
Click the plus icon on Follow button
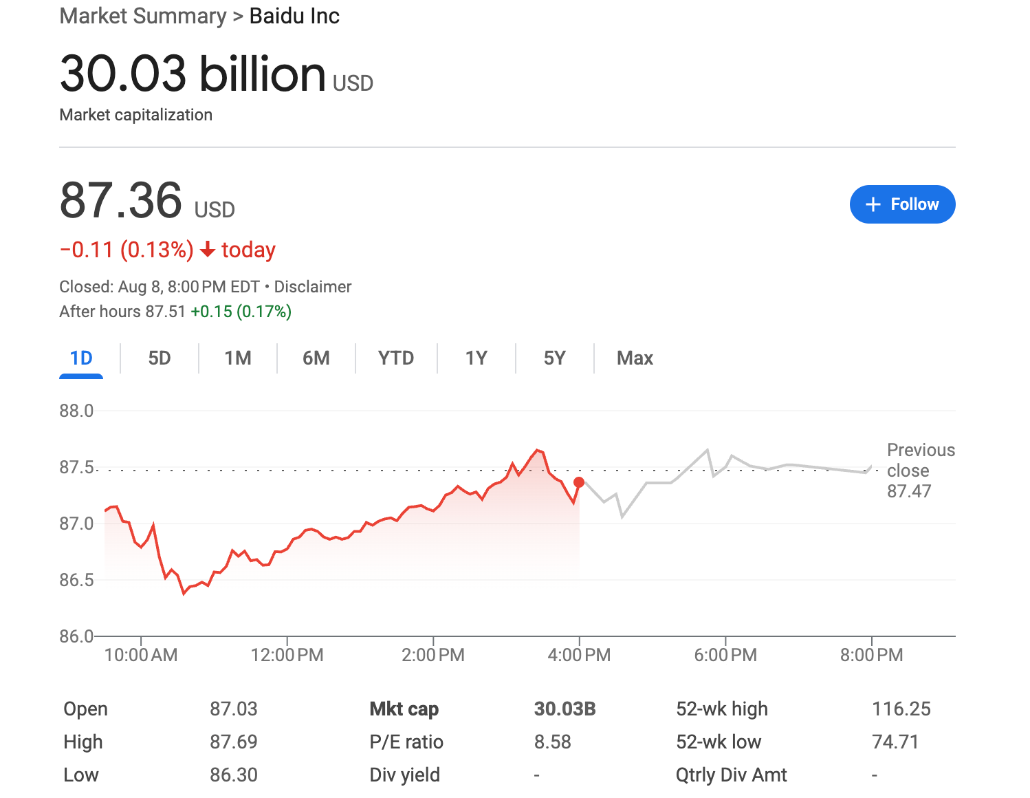coord(873,204)
